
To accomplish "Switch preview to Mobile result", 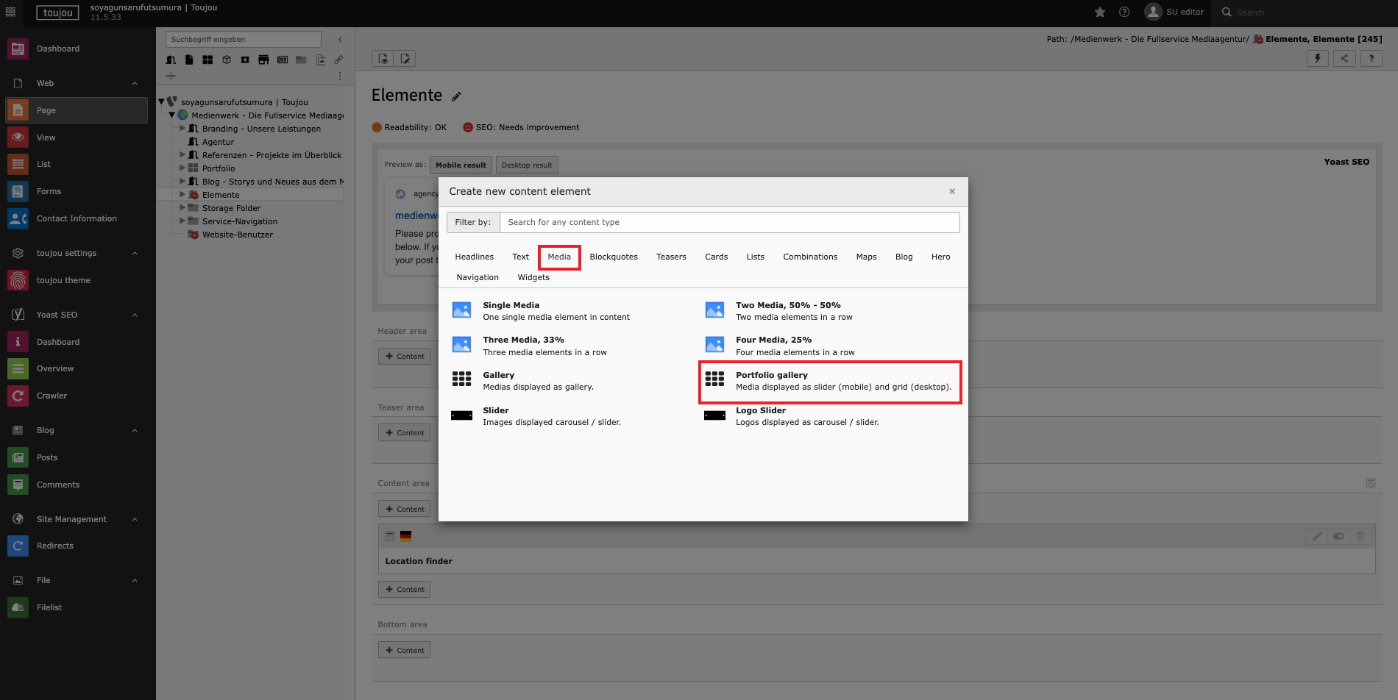I will click(461, 165).
